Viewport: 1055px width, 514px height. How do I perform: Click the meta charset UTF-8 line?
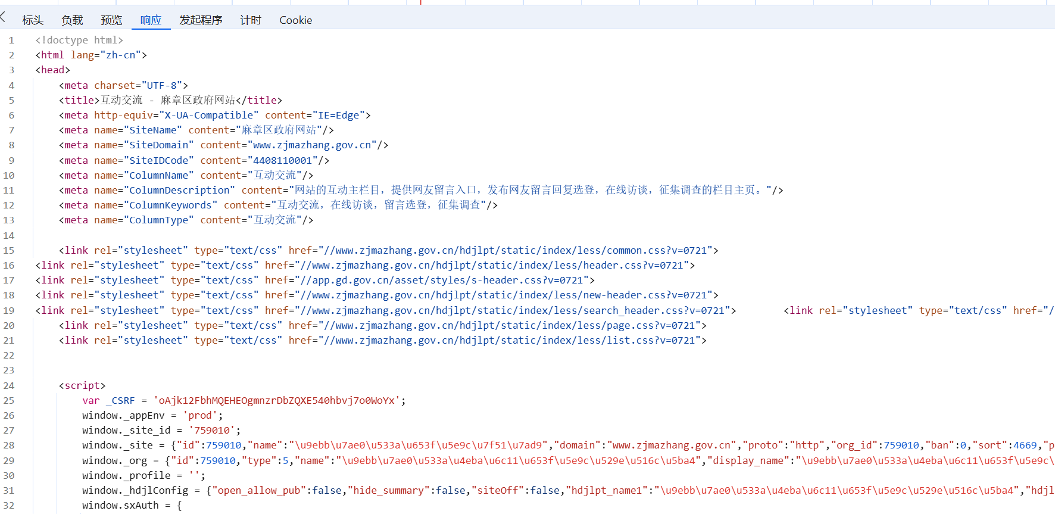123,85
